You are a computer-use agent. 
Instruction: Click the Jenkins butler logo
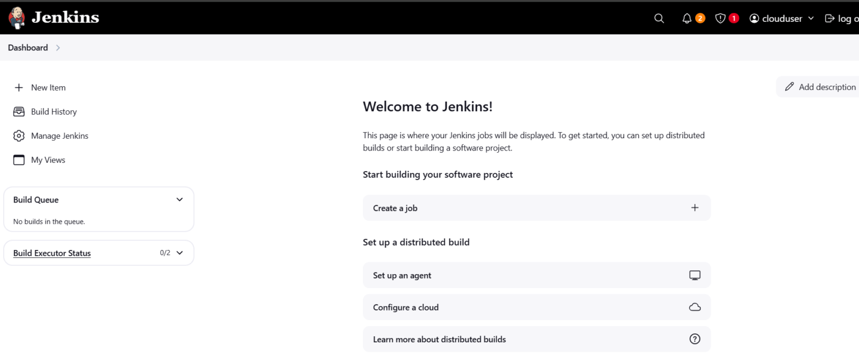(16, 17)
